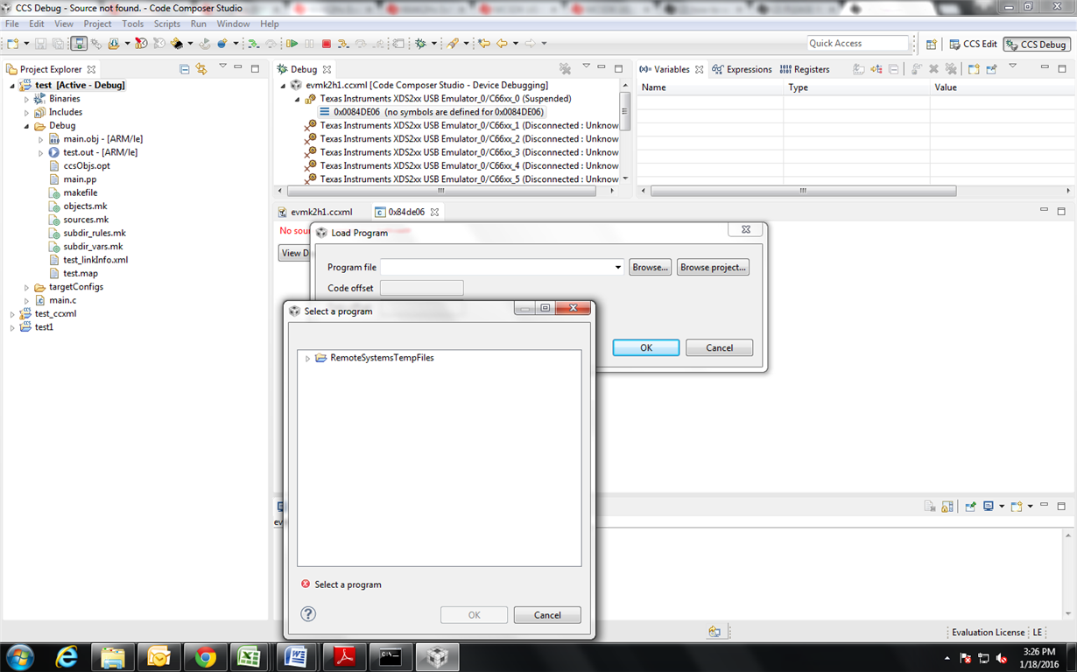Click the Remove All Terminated icon in Debug view
The height and width of the screenshot is (672, 1077).
click(x=565, y=68)
